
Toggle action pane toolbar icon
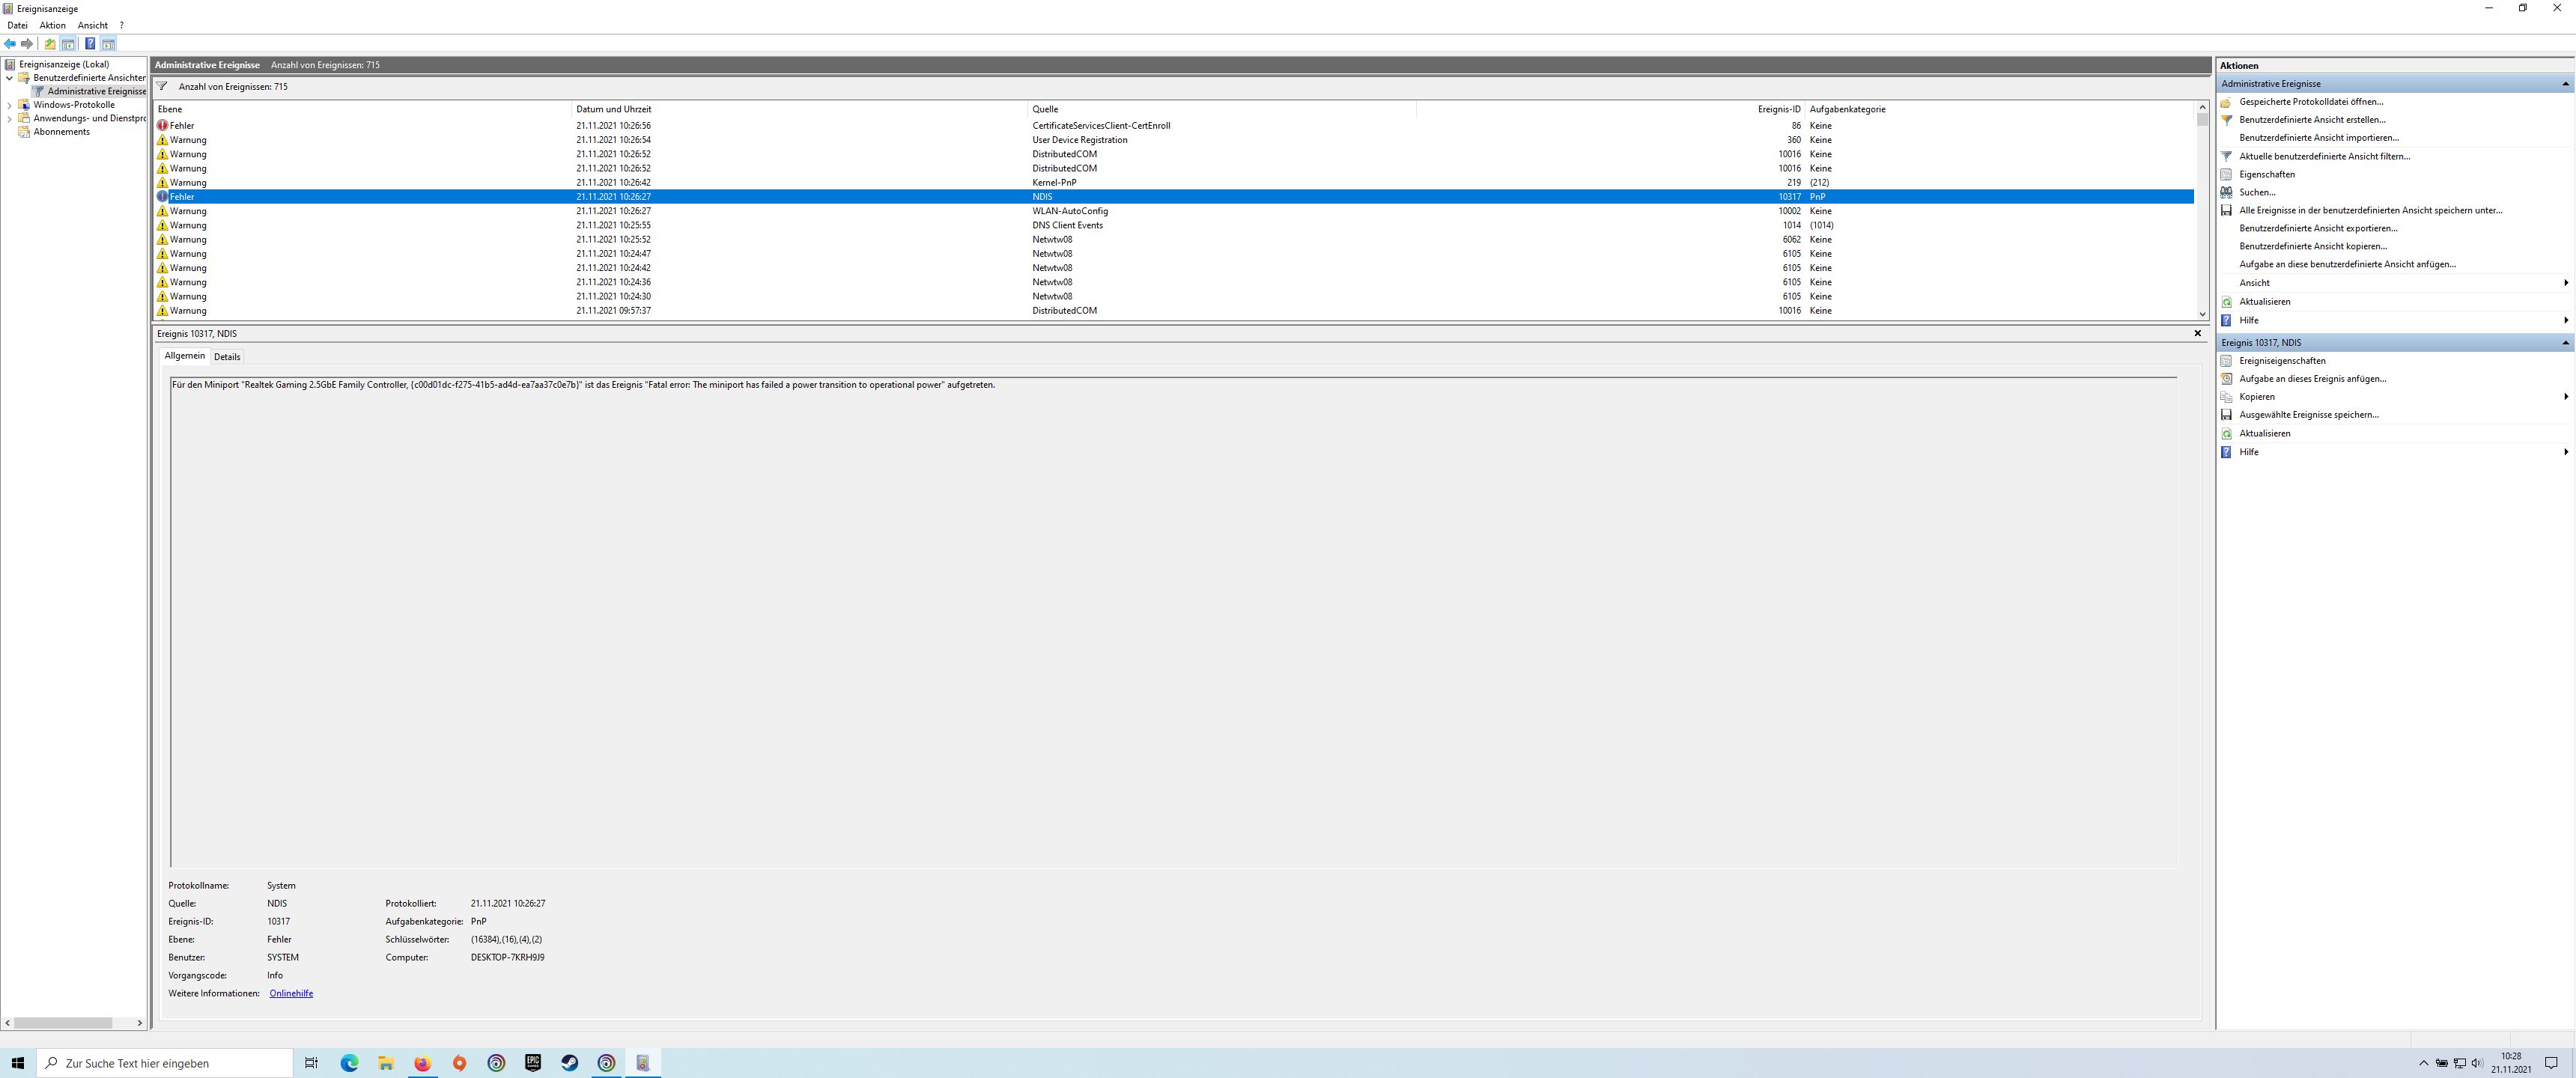click(108, 44)
